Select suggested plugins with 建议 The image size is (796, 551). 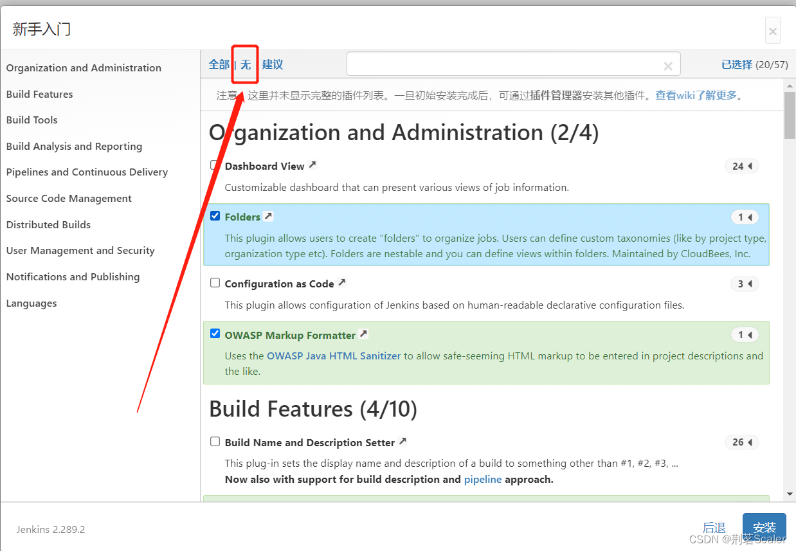coord(273,64)
